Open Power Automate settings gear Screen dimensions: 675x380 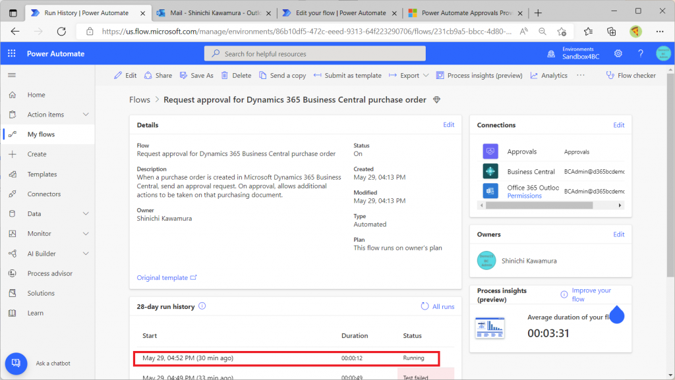(618, 53)
